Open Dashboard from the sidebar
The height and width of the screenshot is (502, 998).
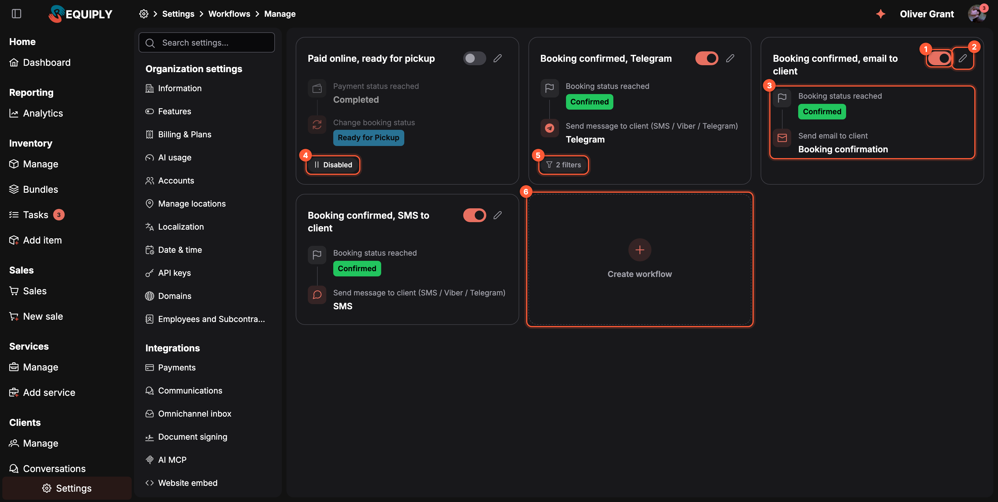pyautogui.click(x=40, y=62)
